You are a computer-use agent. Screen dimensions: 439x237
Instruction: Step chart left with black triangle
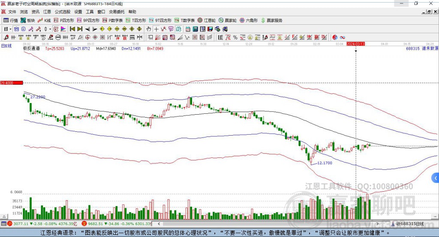coord(87,29)
